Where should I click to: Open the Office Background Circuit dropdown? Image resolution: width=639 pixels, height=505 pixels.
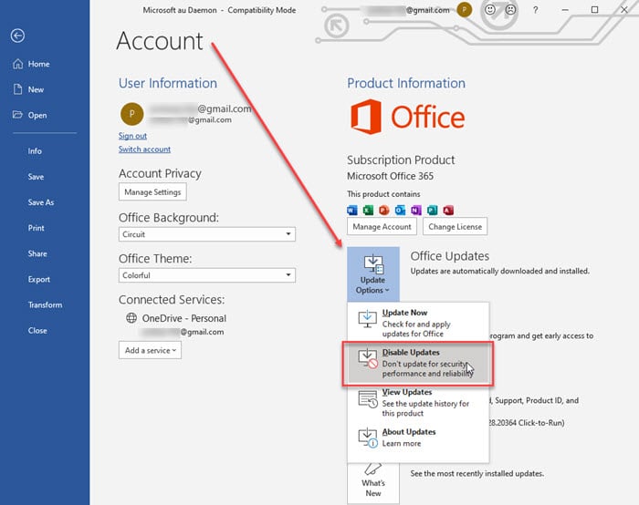(207, 234)
